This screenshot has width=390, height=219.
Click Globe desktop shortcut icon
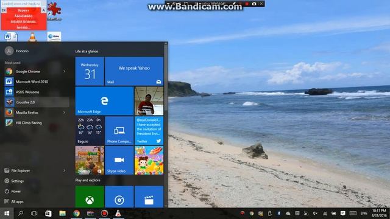(54, 36)
